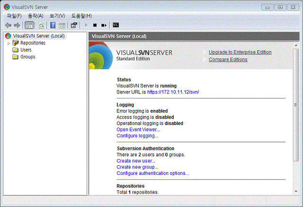The image size is (303, 207).
Task: Select the Groups folder in tree
Action: point(28,57)
